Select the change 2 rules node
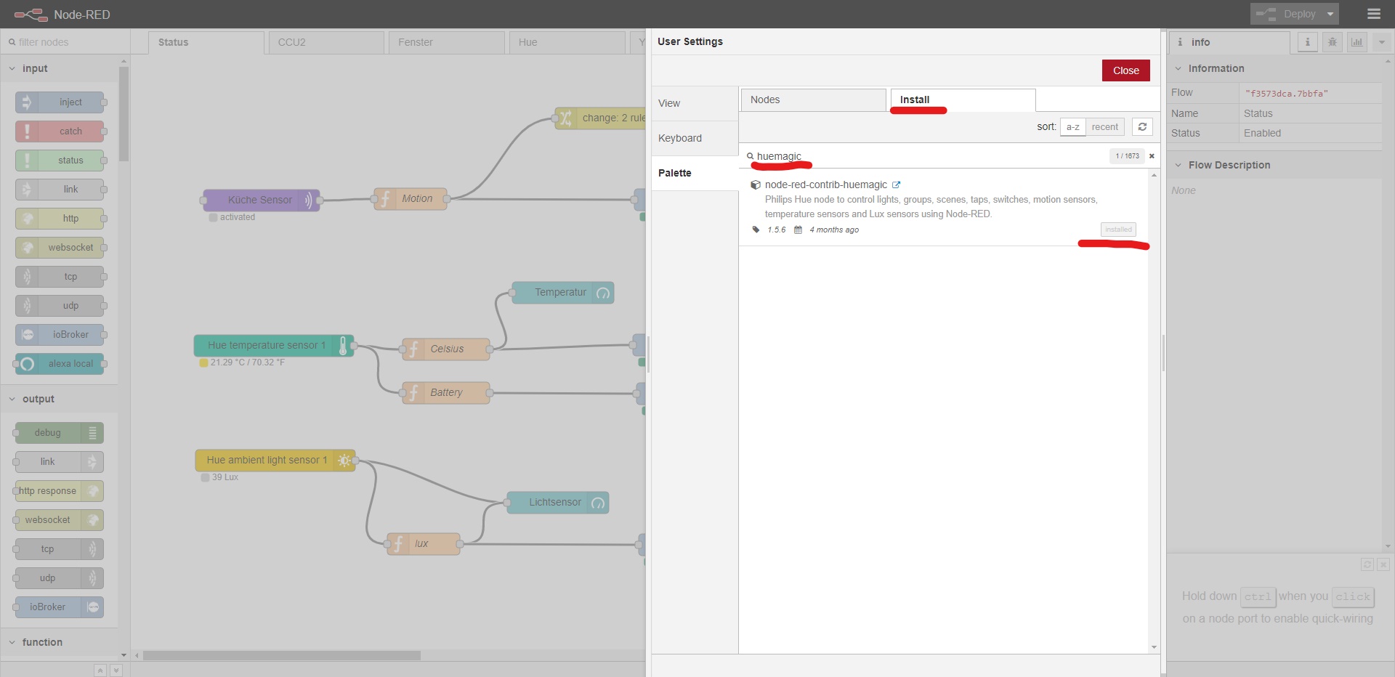 pyautogui.click(x=600, y=118)
